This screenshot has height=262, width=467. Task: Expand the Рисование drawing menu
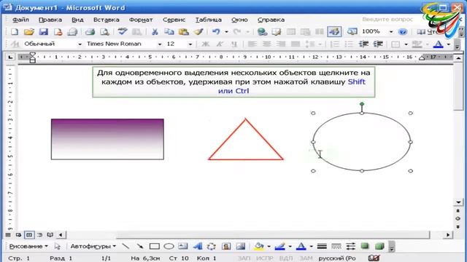click(28, 246)
